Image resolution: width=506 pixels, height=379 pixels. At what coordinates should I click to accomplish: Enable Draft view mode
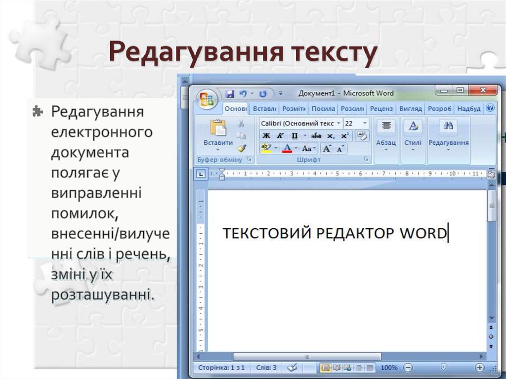(x=370, y=368)
